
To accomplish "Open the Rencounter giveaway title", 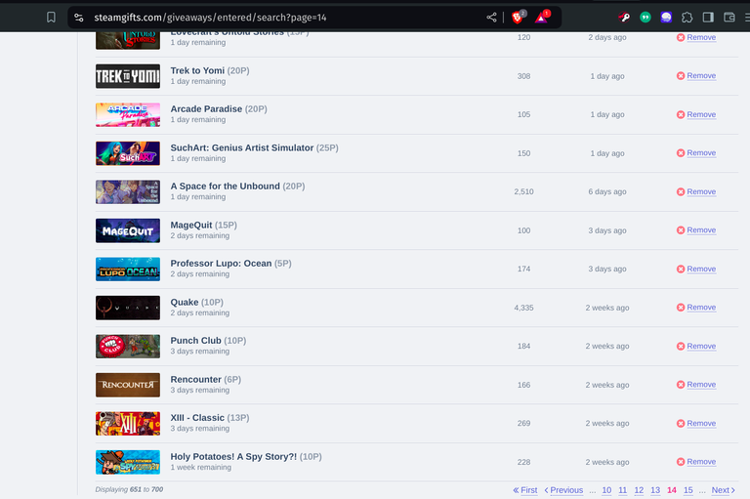I will (x=195, y=380).
